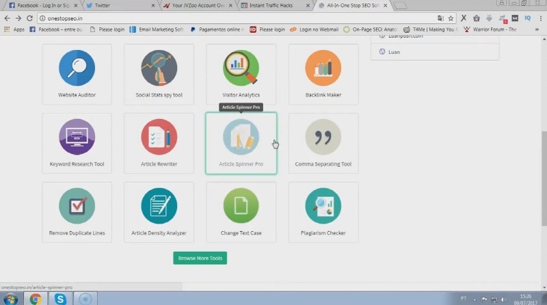This screenshot has width=547, height=305.
Task: Click the browser Back arrow
Action: coord(8,18)
